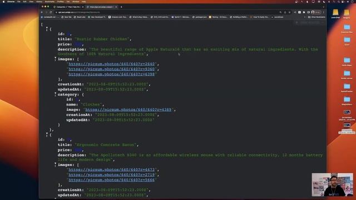Open image link ending r=2719
356x200 pixels.
pyautogui.click(x=111, y=175)
